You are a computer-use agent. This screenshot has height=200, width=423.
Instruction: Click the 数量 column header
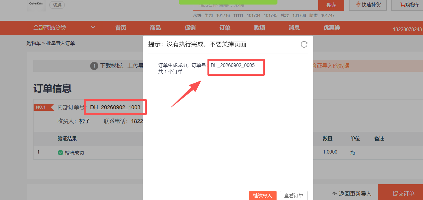pos(328,138)
